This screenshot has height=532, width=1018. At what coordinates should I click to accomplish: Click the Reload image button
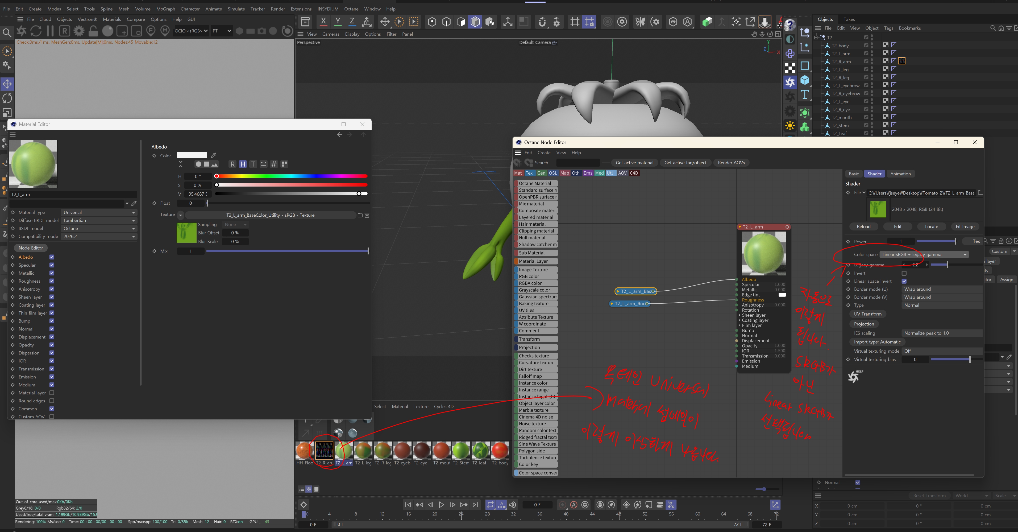tap(863, 226)
